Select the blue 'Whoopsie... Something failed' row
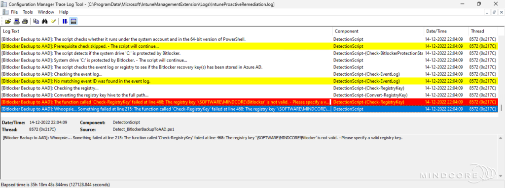 (x=249, y=109)
